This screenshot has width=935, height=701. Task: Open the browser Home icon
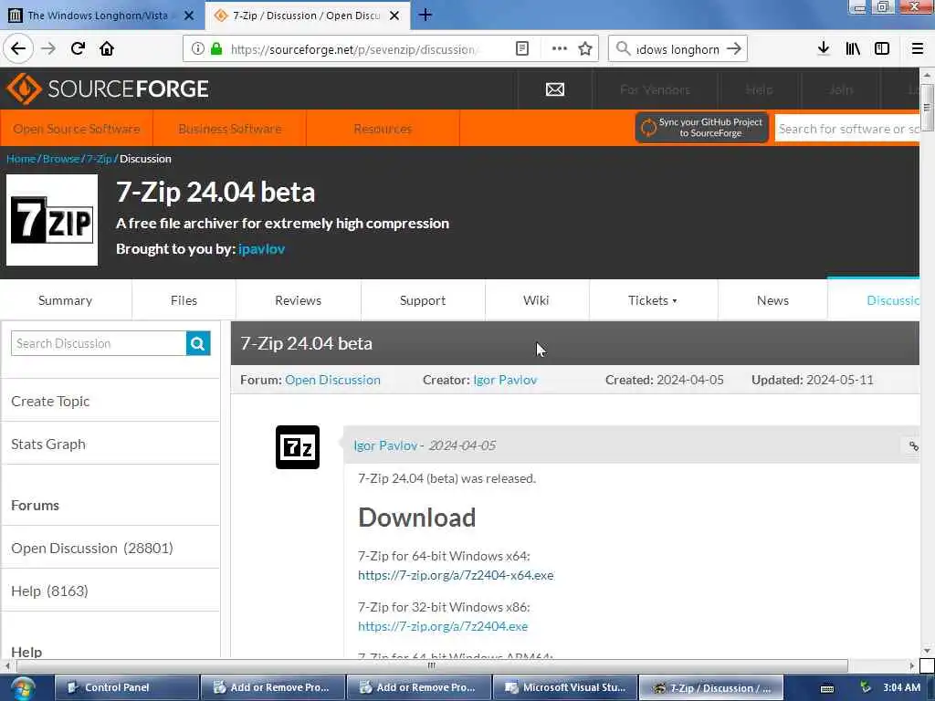(x=107, y=48)
